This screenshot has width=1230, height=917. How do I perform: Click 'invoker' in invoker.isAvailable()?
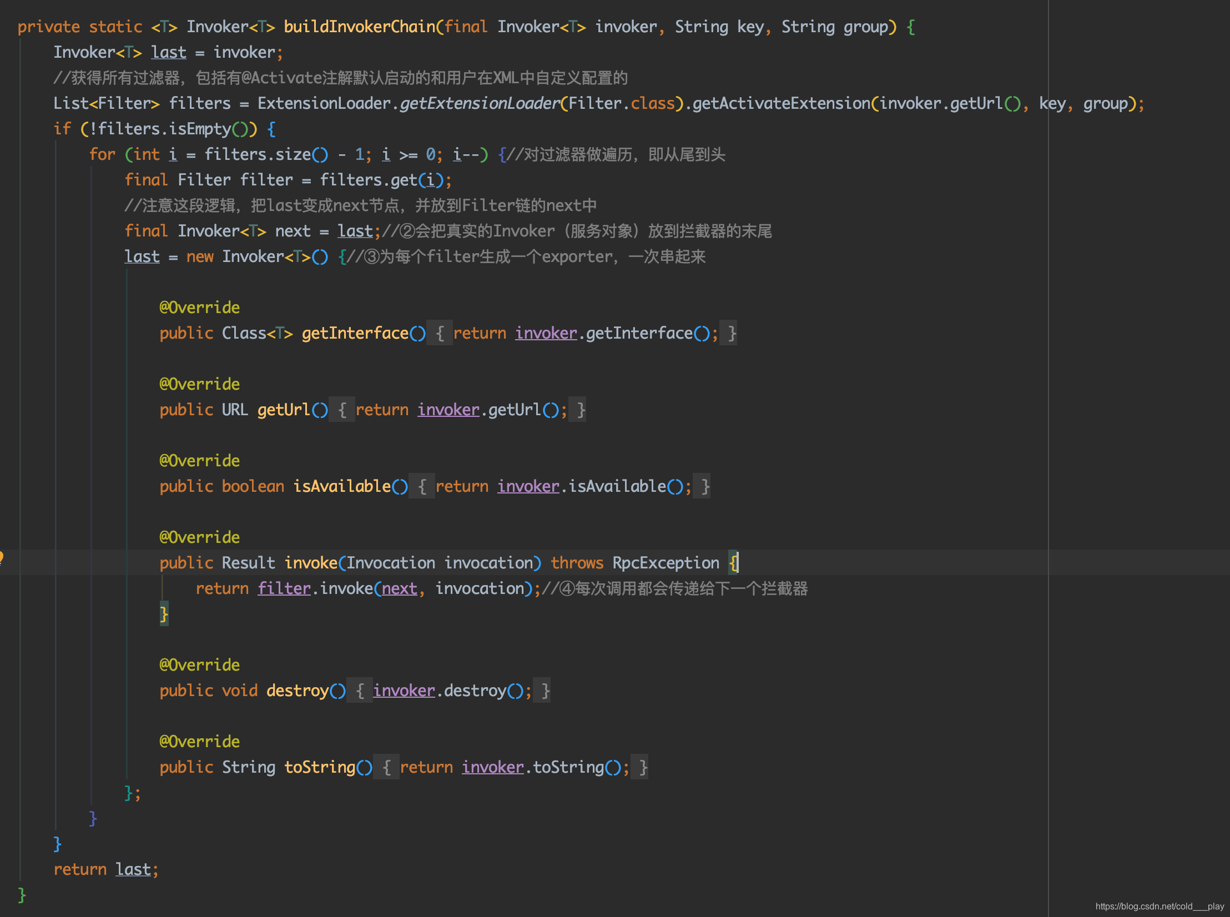click(x=528, y=486)
